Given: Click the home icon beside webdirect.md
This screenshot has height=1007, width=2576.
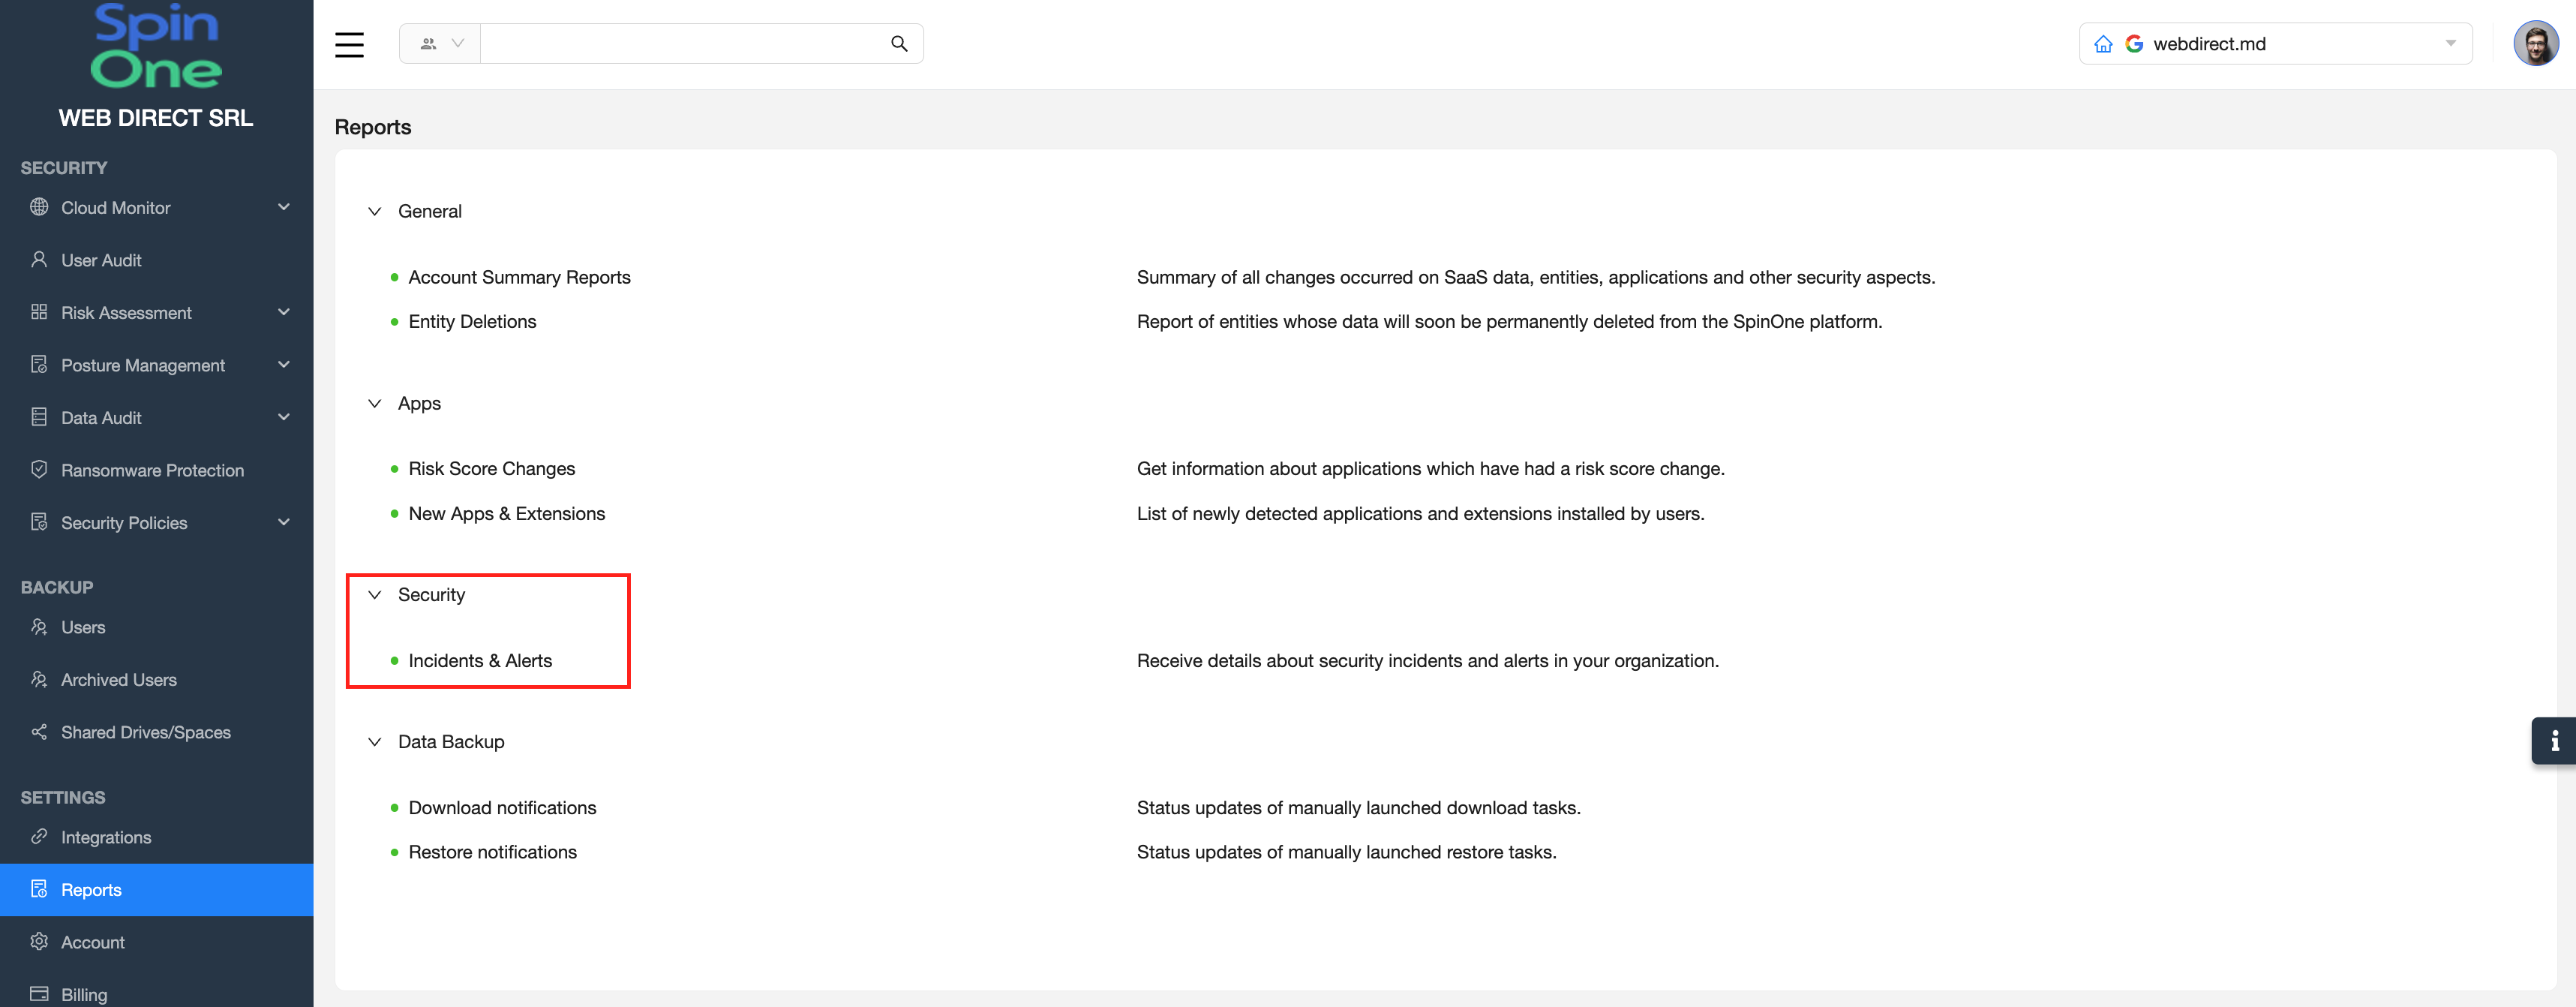Looking at the screenshot, I should [2103, 44].
